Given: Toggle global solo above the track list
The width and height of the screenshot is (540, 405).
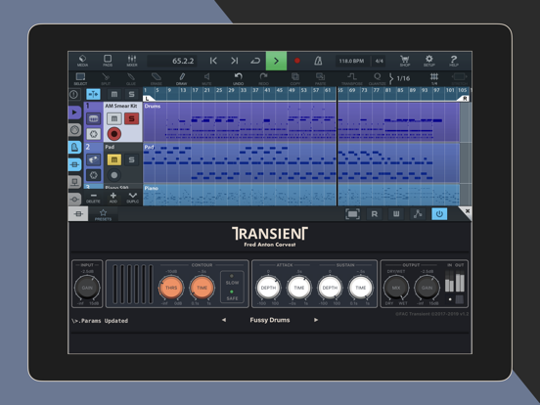Looking at the screenshot, I should coord(131,94).
